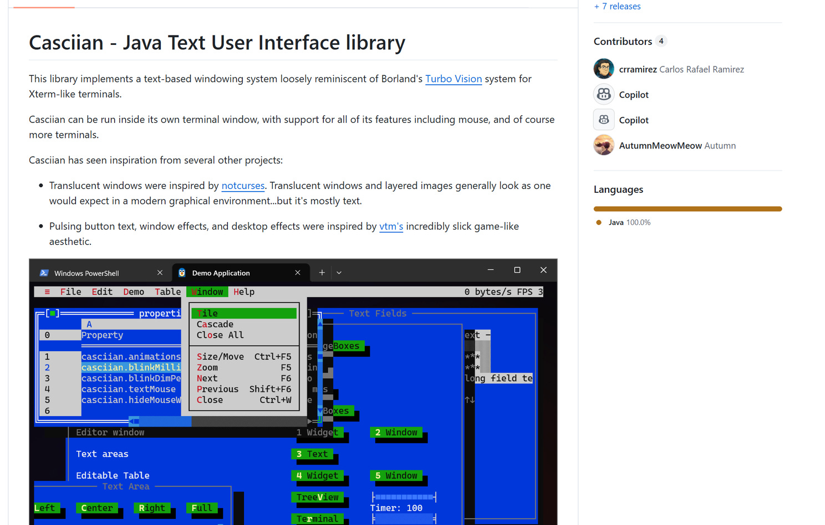Open the Turbo Vision link
The height and width of the screenshot is (525, 825).
click(x=454, y=79)
